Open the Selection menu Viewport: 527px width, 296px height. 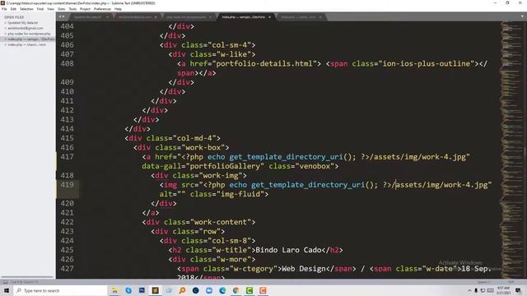tap(26, 9)
